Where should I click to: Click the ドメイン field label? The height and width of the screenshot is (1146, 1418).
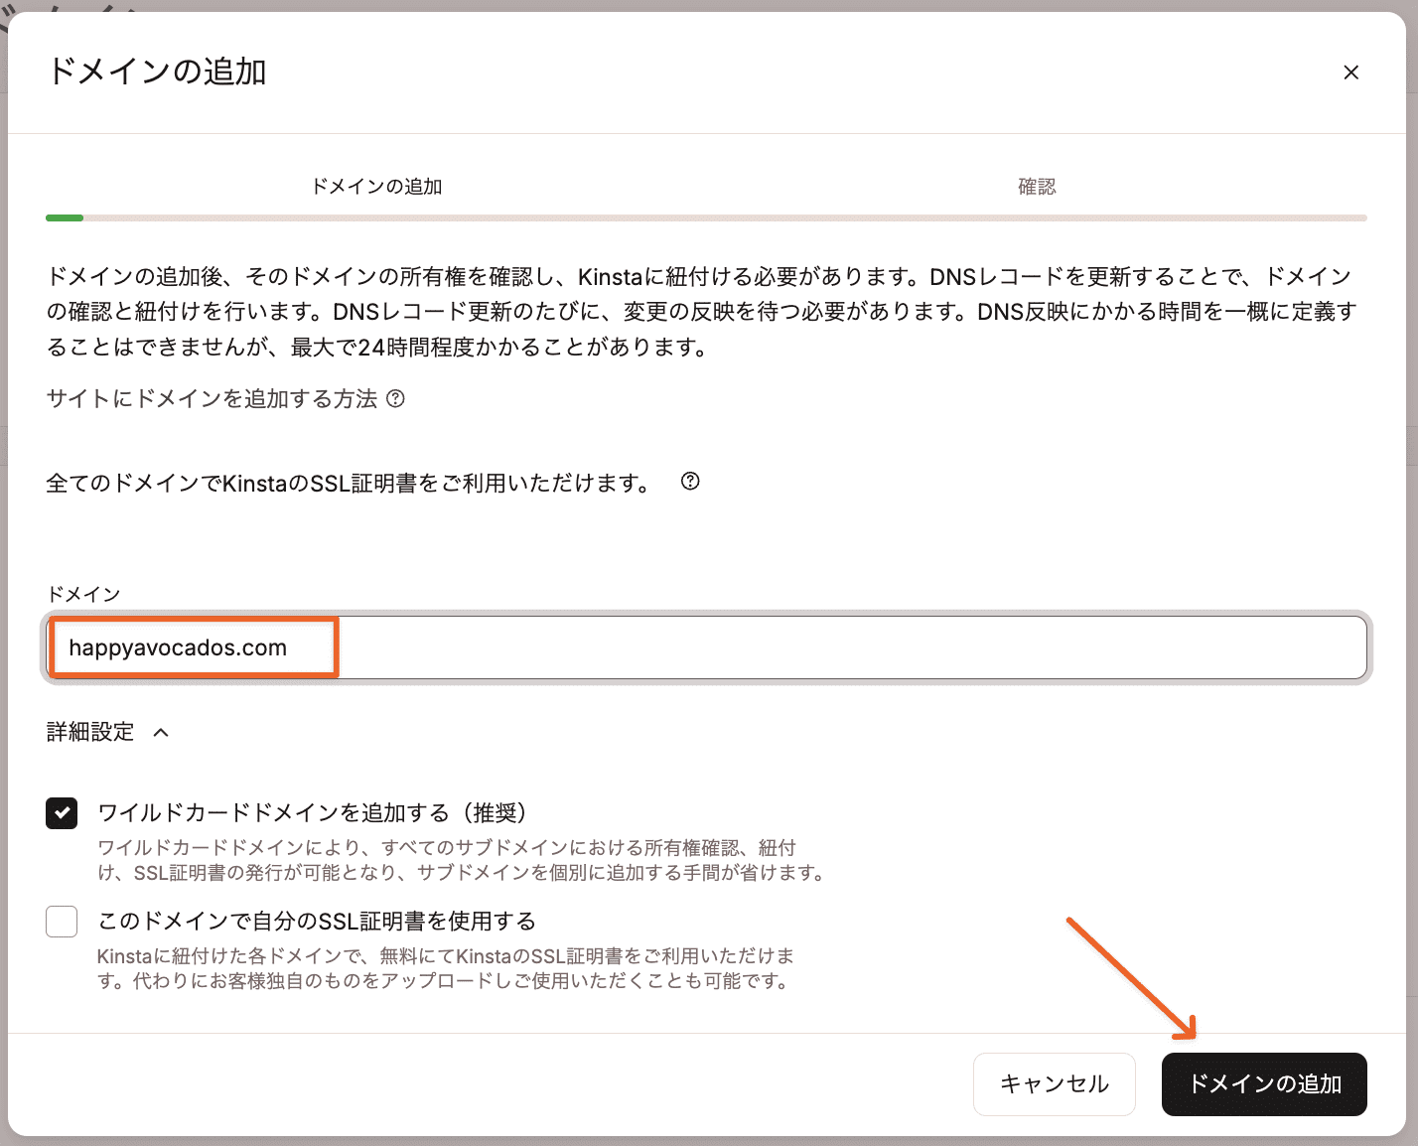(x=83, y=593)
